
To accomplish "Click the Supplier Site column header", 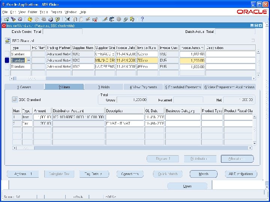I will click(105, 48).
